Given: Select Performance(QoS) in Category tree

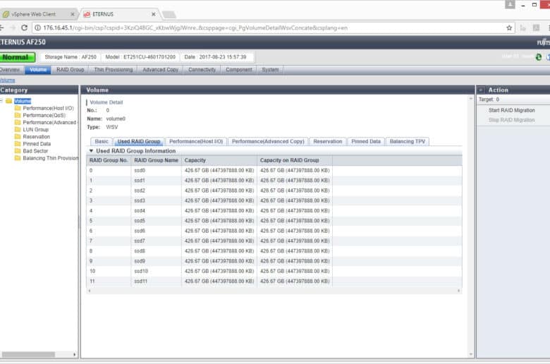Looking at the screenshot, I should coord(44,115).
